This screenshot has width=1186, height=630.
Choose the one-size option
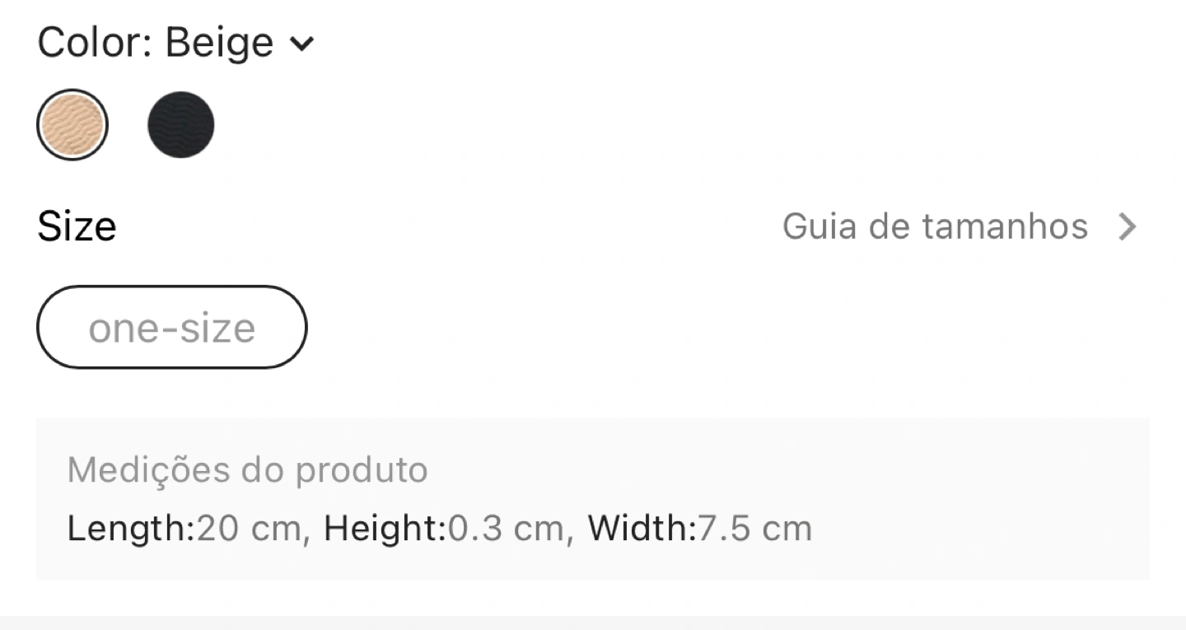(171, 327)
